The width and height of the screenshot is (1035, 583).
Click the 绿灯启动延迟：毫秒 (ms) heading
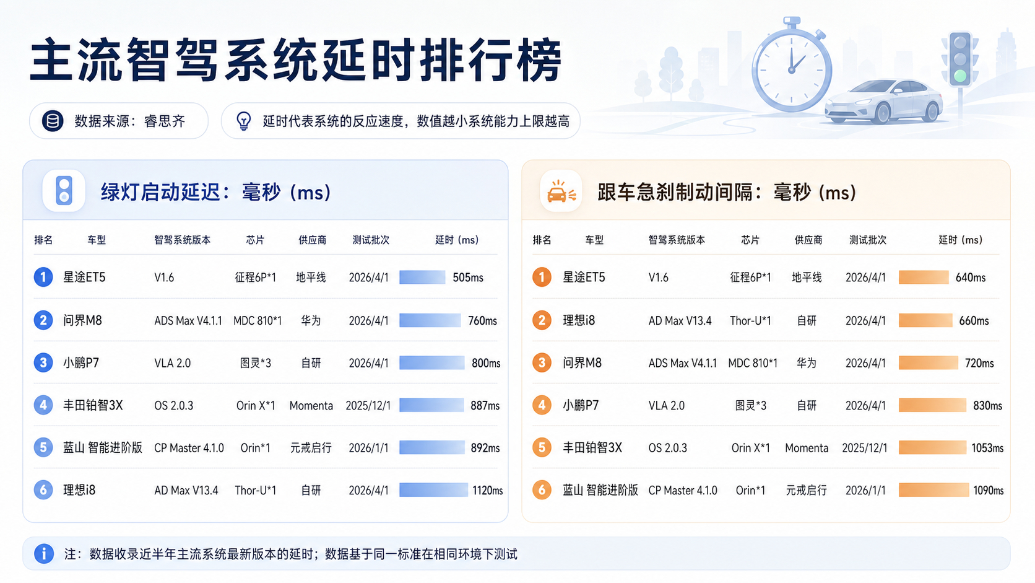[216, 192]
